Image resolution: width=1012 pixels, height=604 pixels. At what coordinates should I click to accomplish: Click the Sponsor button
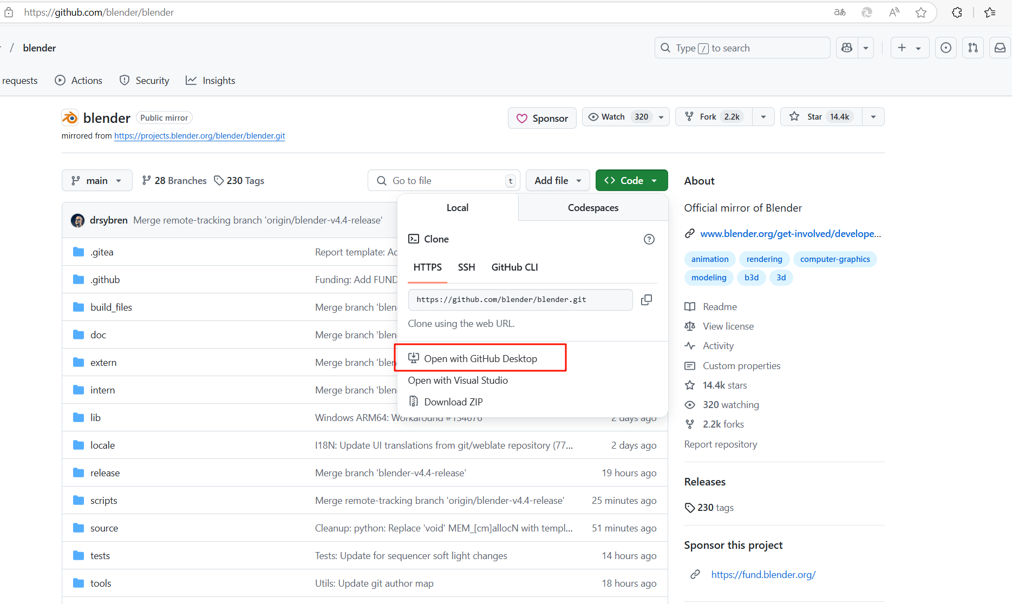(542, 119)
